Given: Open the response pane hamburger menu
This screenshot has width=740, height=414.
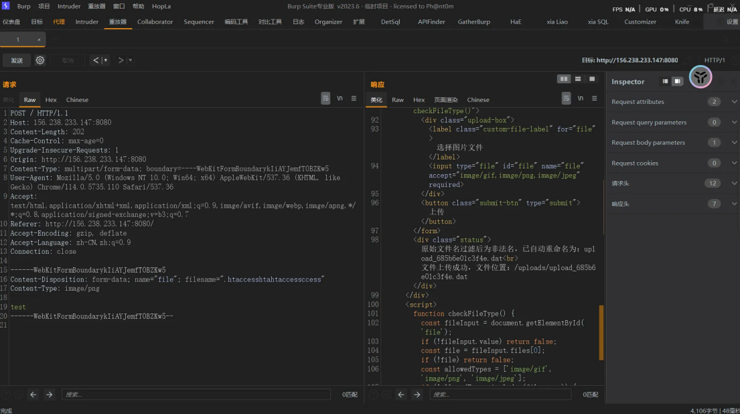Looking at the screenshot, I should 594,98.
